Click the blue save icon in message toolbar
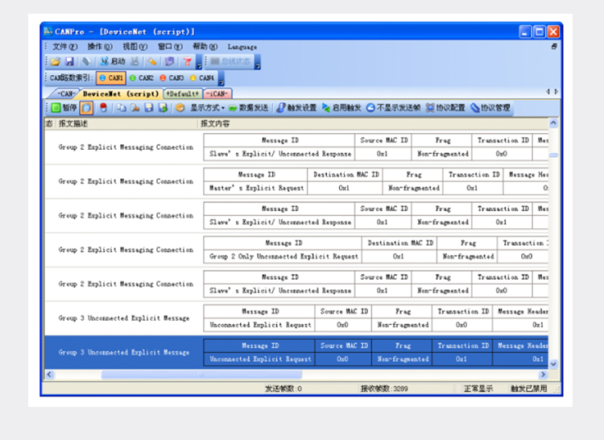Screen dimensions: 604x440 coord(149,108)
